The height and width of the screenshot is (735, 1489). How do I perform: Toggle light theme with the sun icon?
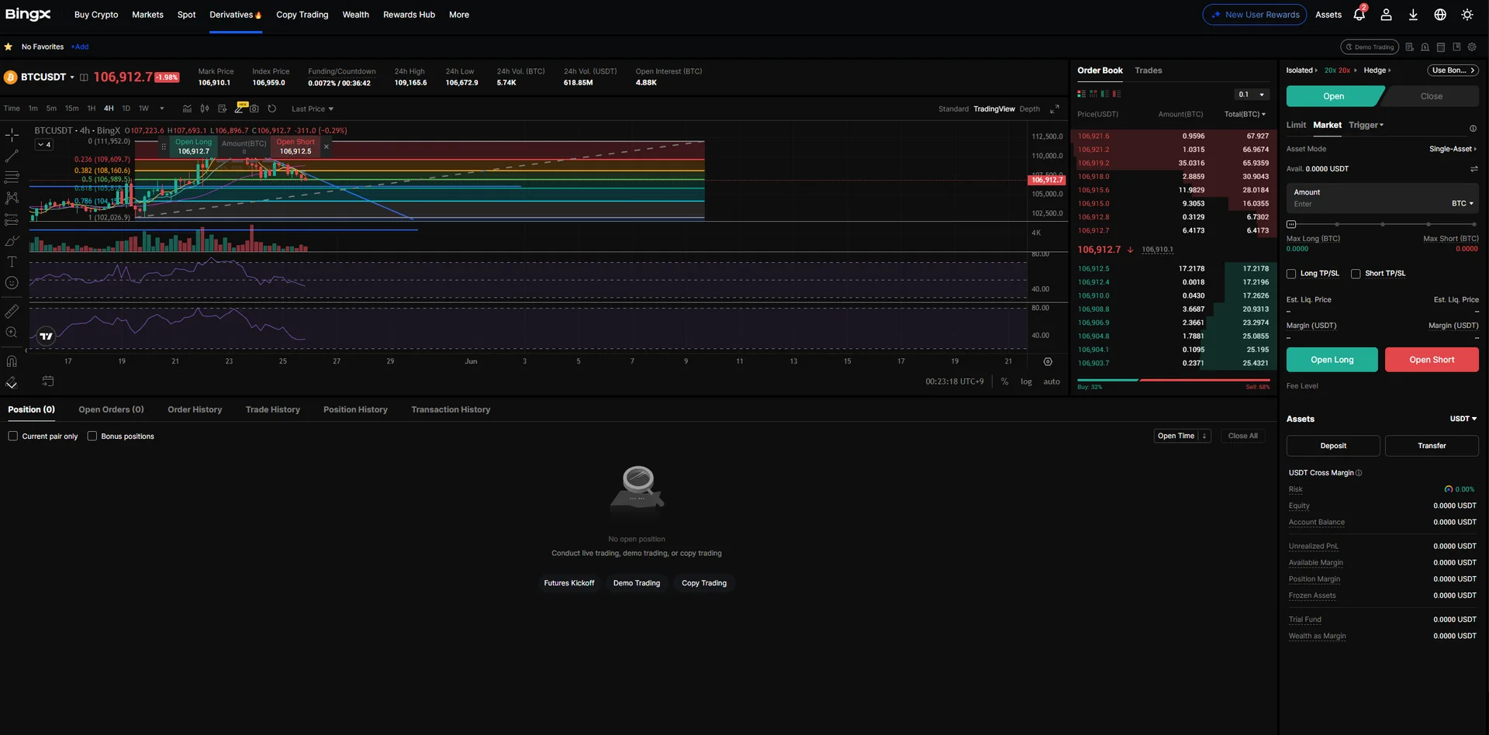tap(1467, 15)
